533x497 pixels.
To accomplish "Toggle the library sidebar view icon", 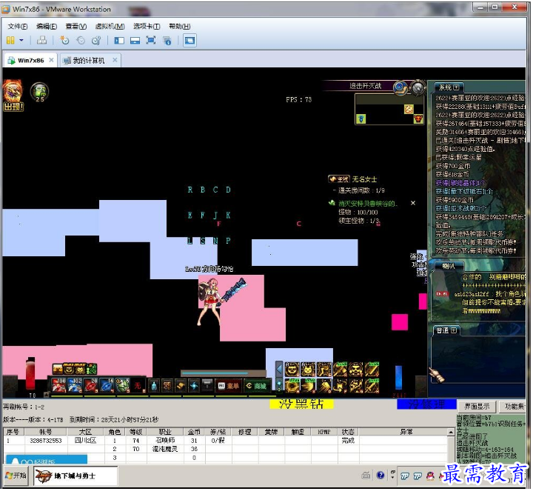I will (x=119, y=41).
